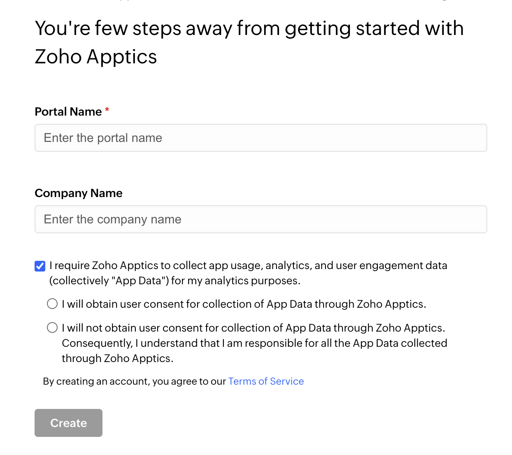512x455 pixels.
Task: Click the 'Enter the company name' placeholder text
Action: click(112, 219)
